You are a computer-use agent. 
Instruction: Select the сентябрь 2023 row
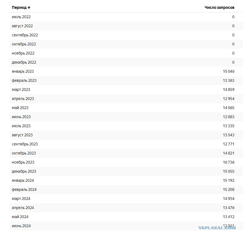(x=126, y=144)
